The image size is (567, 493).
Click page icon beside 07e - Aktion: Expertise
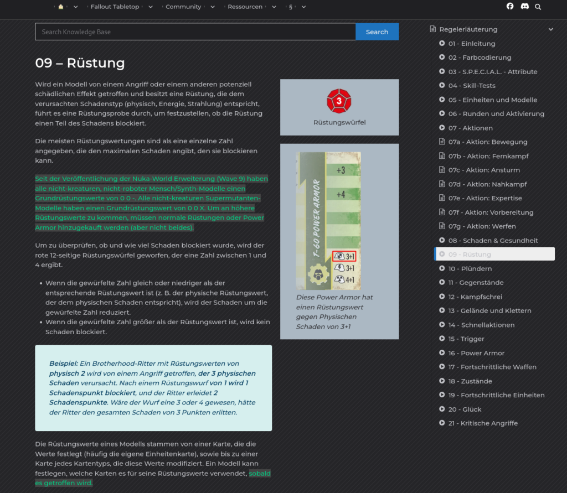442,198
